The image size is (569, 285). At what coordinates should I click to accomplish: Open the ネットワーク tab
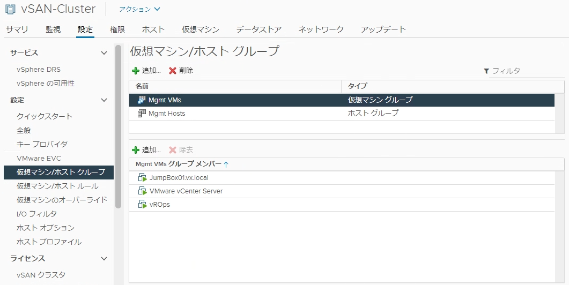321,29
